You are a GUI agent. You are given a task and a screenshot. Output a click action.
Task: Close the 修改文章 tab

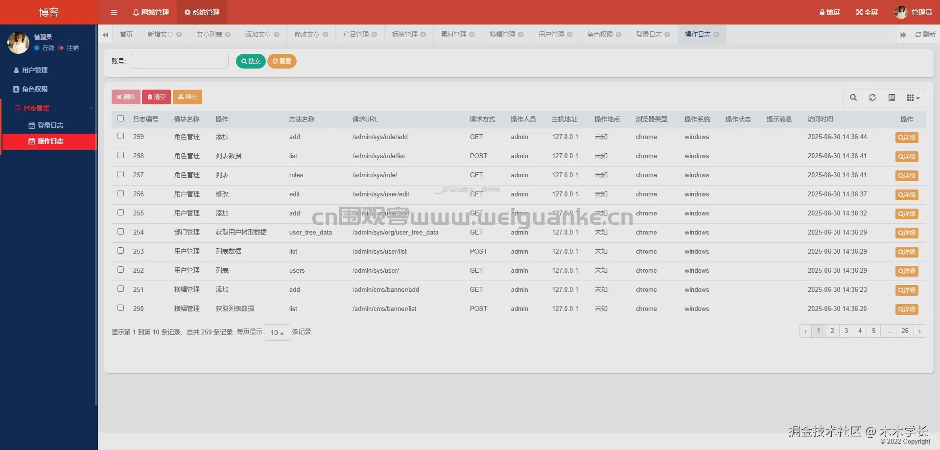(326, 35)
